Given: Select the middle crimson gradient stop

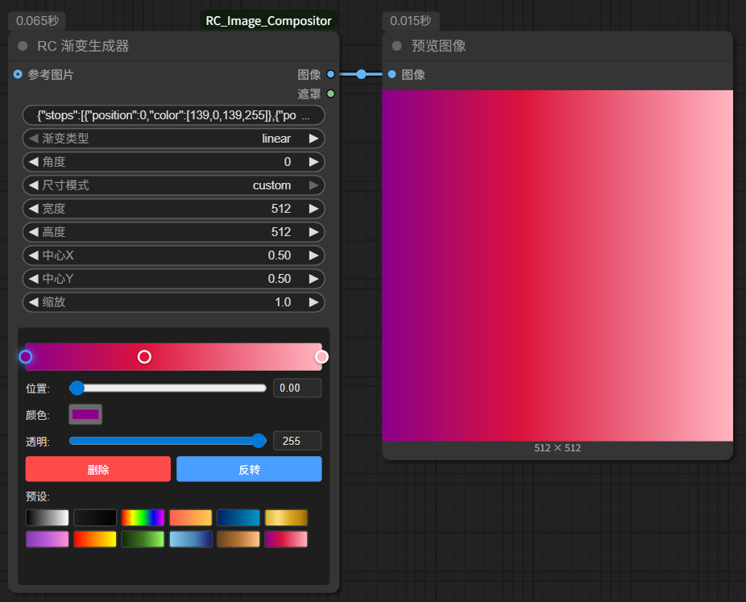Looking at the screenshot, I should (x=144, y=356).
